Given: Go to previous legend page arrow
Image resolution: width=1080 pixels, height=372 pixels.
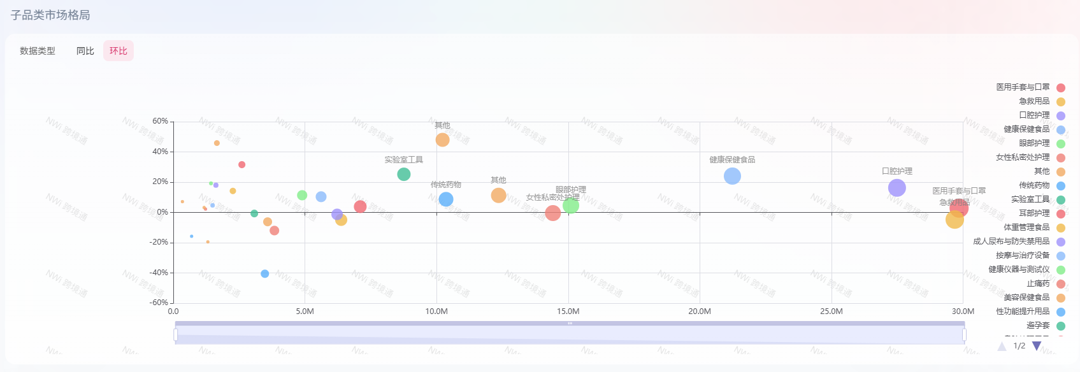Looking at the screenshot, I should [x=1002, y=346].
